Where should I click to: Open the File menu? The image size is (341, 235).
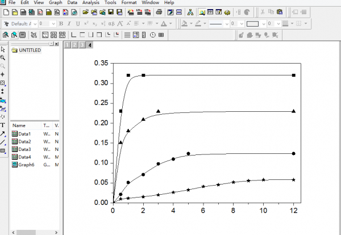[x=12, y=3]
